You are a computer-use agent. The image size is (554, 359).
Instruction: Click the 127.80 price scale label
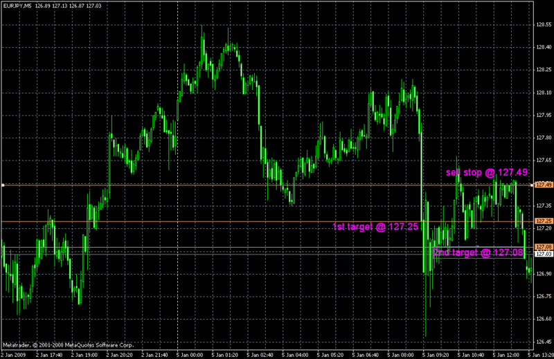tap(544, 138)
